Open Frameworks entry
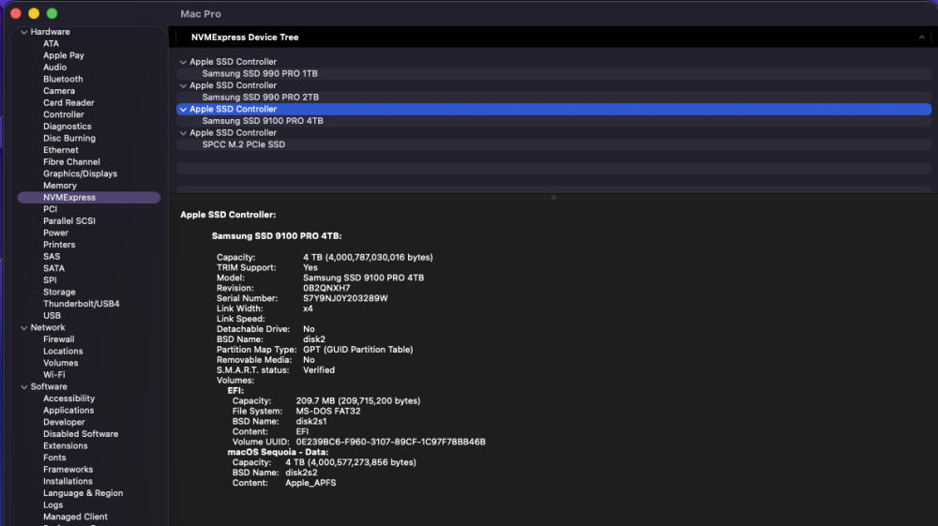 point(68,470)
